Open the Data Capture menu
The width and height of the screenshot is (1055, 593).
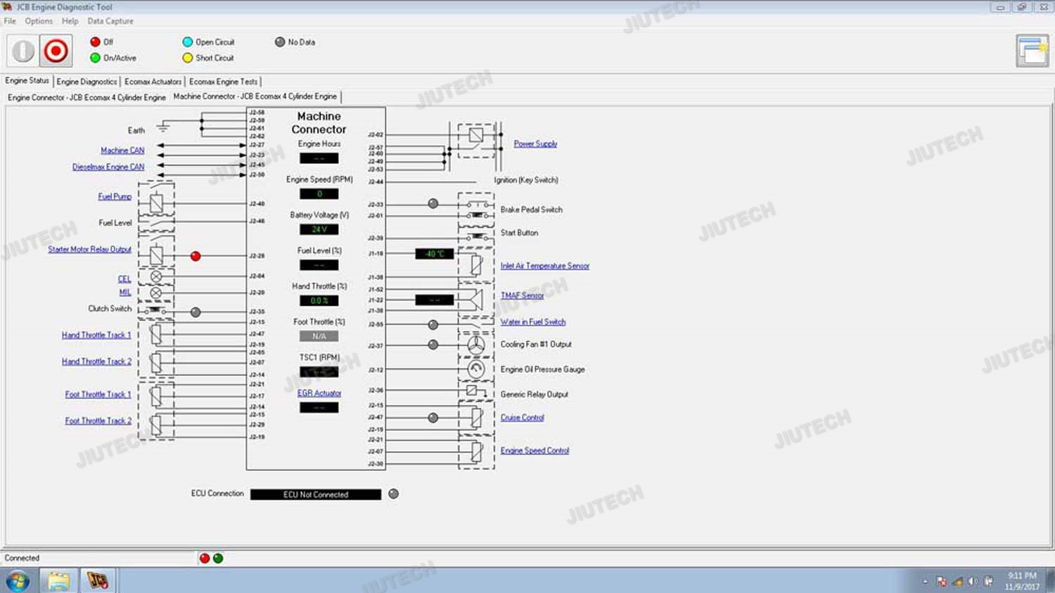[x=110, y=21]
